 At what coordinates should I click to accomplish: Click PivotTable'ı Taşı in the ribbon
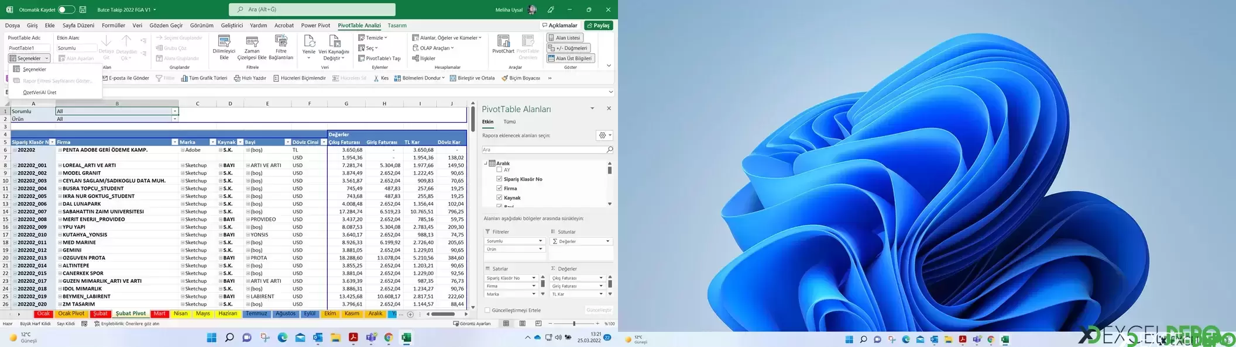pyautogui.click(x=379, y=58)
